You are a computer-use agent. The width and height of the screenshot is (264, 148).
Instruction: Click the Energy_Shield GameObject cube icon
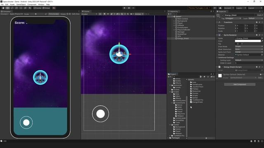(218, 16)
